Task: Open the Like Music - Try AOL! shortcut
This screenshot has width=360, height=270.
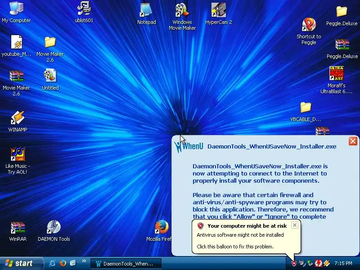Action: 18,160
